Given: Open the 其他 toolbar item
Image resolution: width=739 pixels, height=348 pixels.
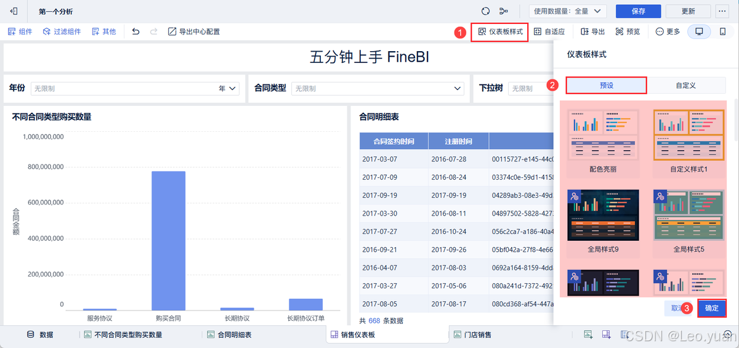Looking at the screenshot, I should tap(103, 31).
